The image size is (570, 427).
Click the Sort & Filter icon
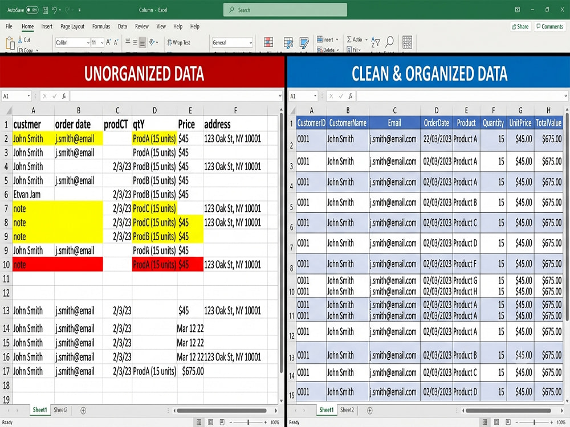(x=376, y=43)
